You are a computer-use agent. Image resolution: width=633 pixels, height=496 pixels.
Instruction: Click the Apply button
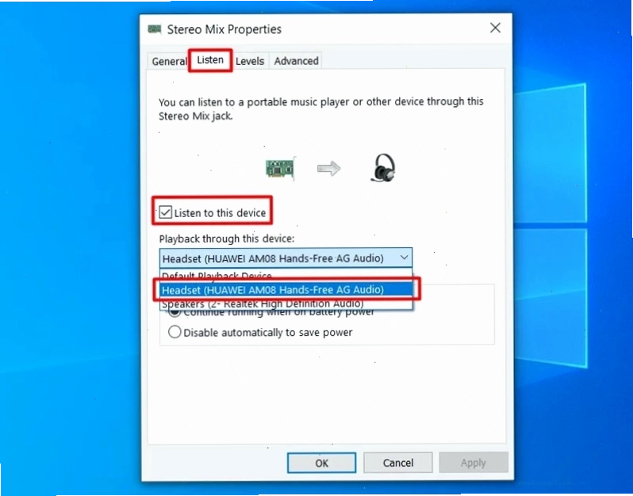click(x=474, y=463)
